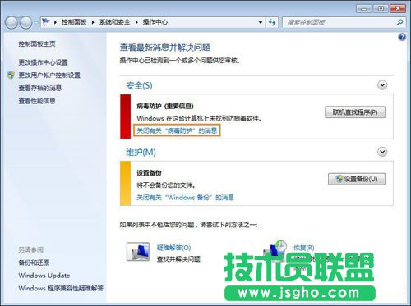The image size is (411, 306).
Task: Click the shield icon beside 更改用户帐户控制设置
Action: pyautogui.click(x=11, y=75)
